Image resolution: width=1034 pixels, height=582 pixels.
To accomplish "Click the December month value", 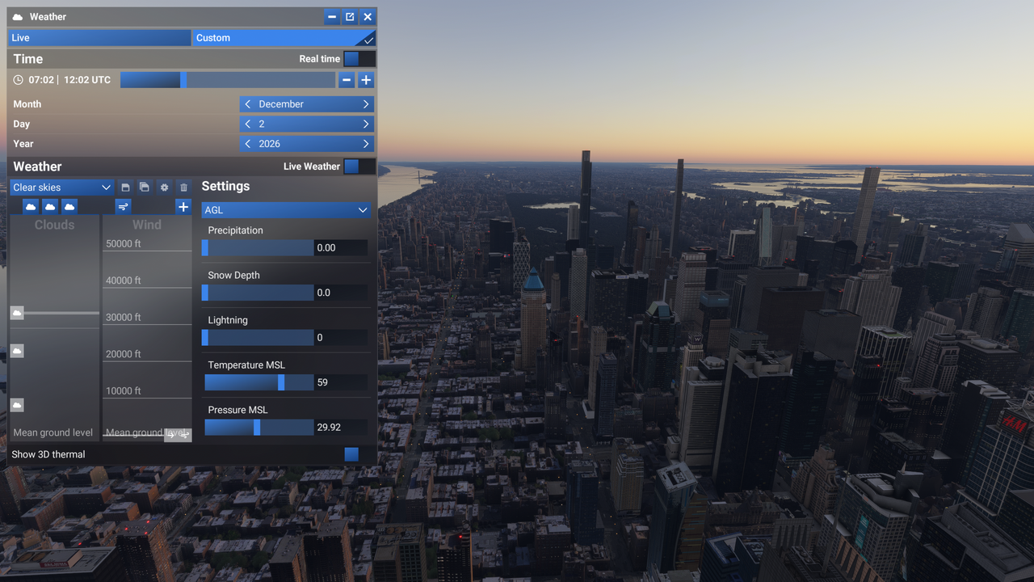I will tap(281, 104).
